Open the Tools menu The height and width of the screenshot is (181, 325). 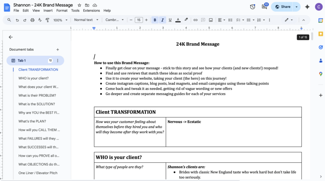[75, 11]
